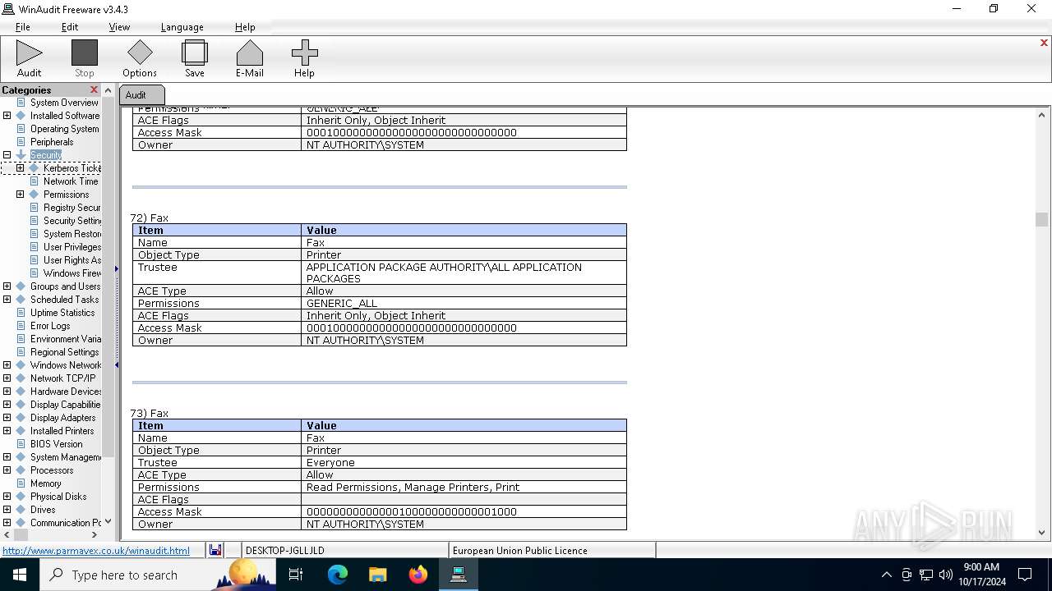Open the Options toolbar icon
This screenshot has height=591, width=1052.
[x=140, y=59]
